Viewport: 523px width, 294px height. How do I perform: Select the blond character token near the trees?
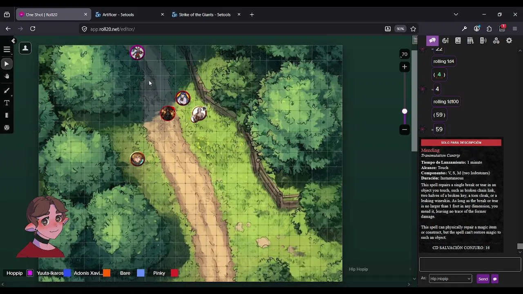pos(137,159)
